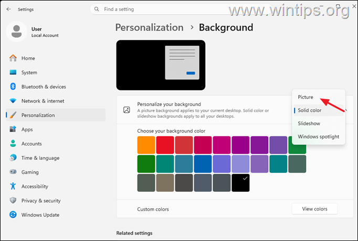358x241 pixels.
Task: Choose Solid color in the dropdown list
Action: [319, 110]
